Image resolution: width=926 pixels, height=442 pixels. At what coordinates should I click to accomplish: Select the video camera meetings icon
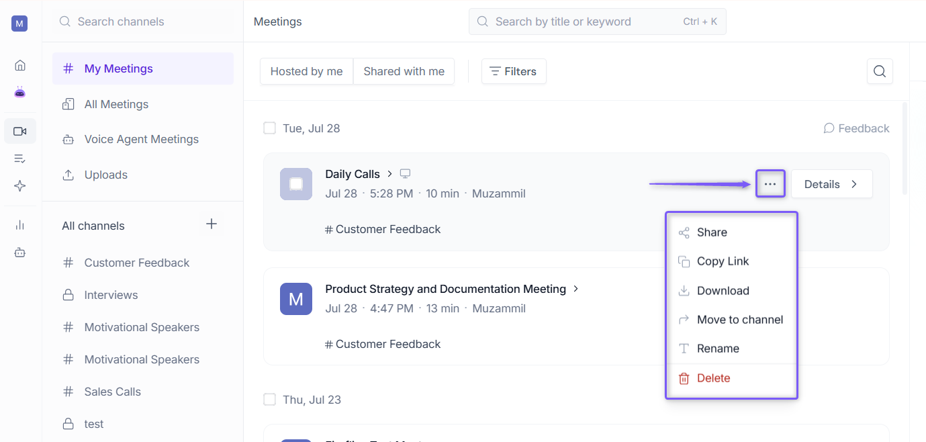(x=20, y=131)
